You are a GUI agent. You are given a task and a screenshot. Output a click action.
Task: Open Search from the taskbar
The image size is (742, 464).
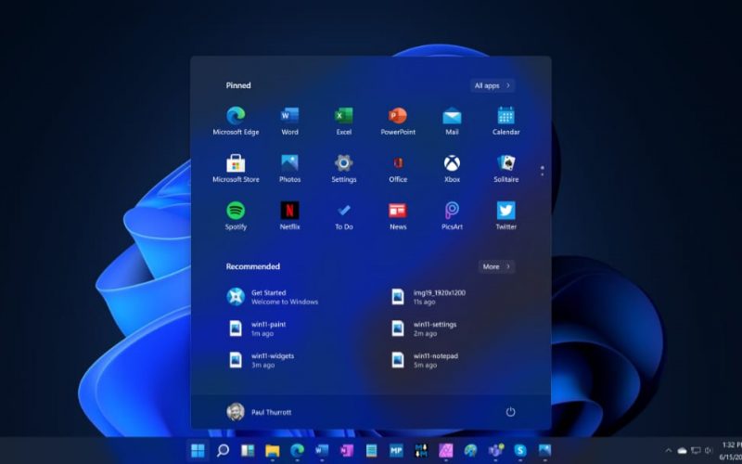pyautogui.click(x=223, y=450)
